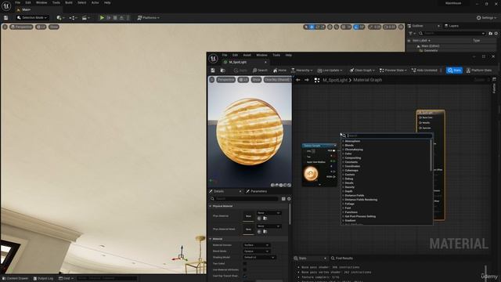Expand the Distance Fields Rendering category
Image resolution: width=501 pixels, height=282 pixels.
point(361,200)
